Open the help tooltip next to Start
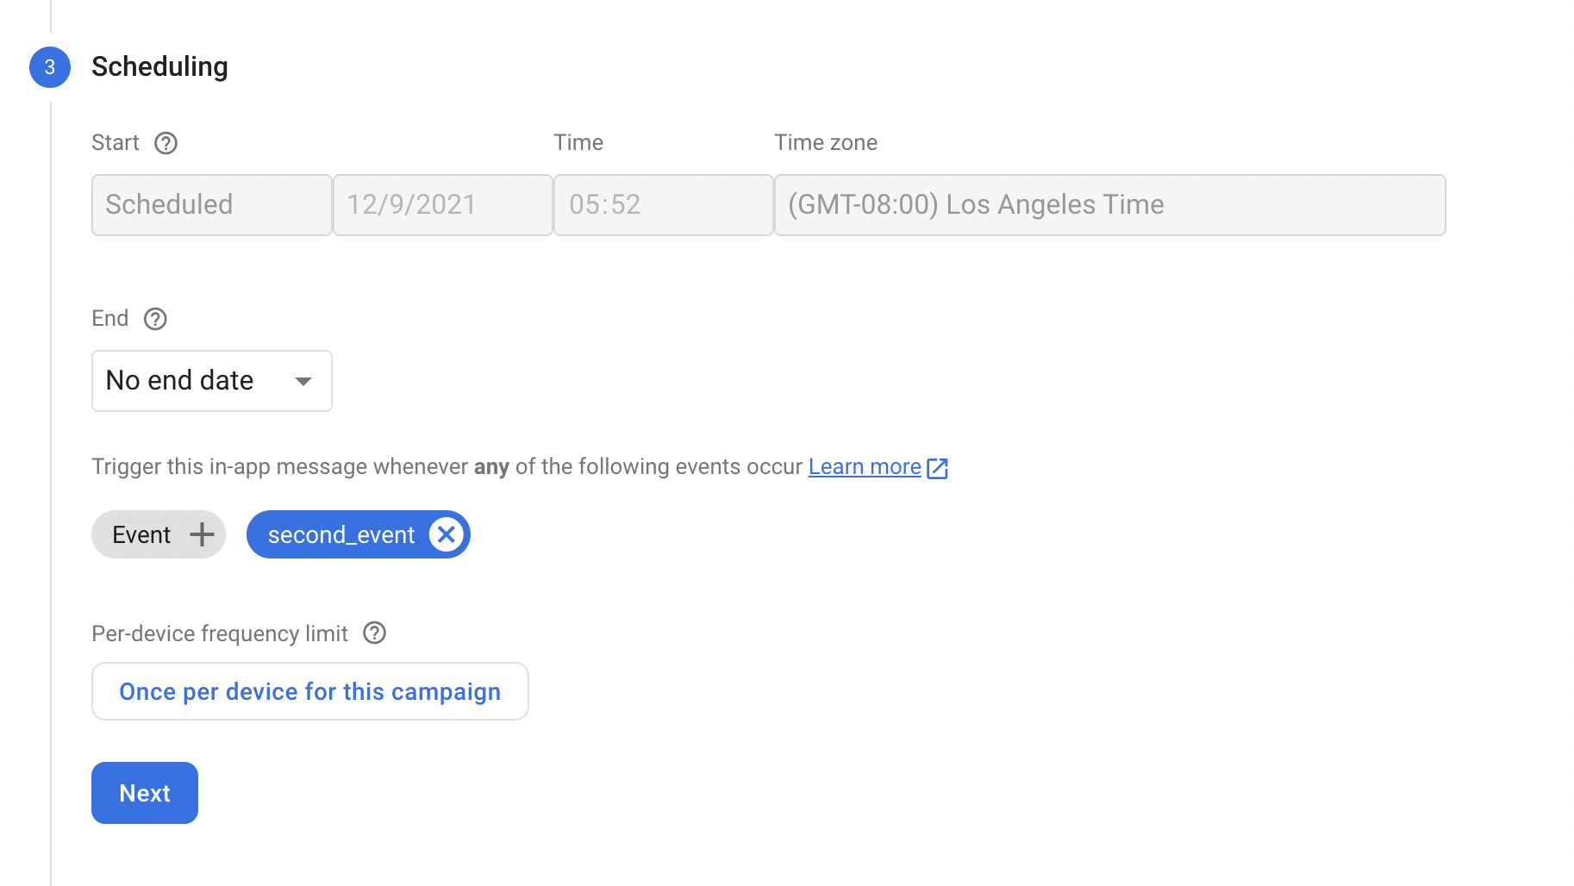The image size is (1574, 886). (x=166, y=143)
